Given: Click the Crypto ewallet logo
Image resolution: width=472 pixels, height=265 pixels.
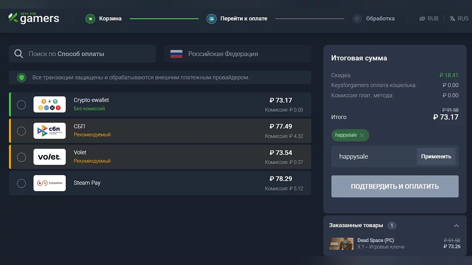Looking at the screenshot, I should (50, 104).
